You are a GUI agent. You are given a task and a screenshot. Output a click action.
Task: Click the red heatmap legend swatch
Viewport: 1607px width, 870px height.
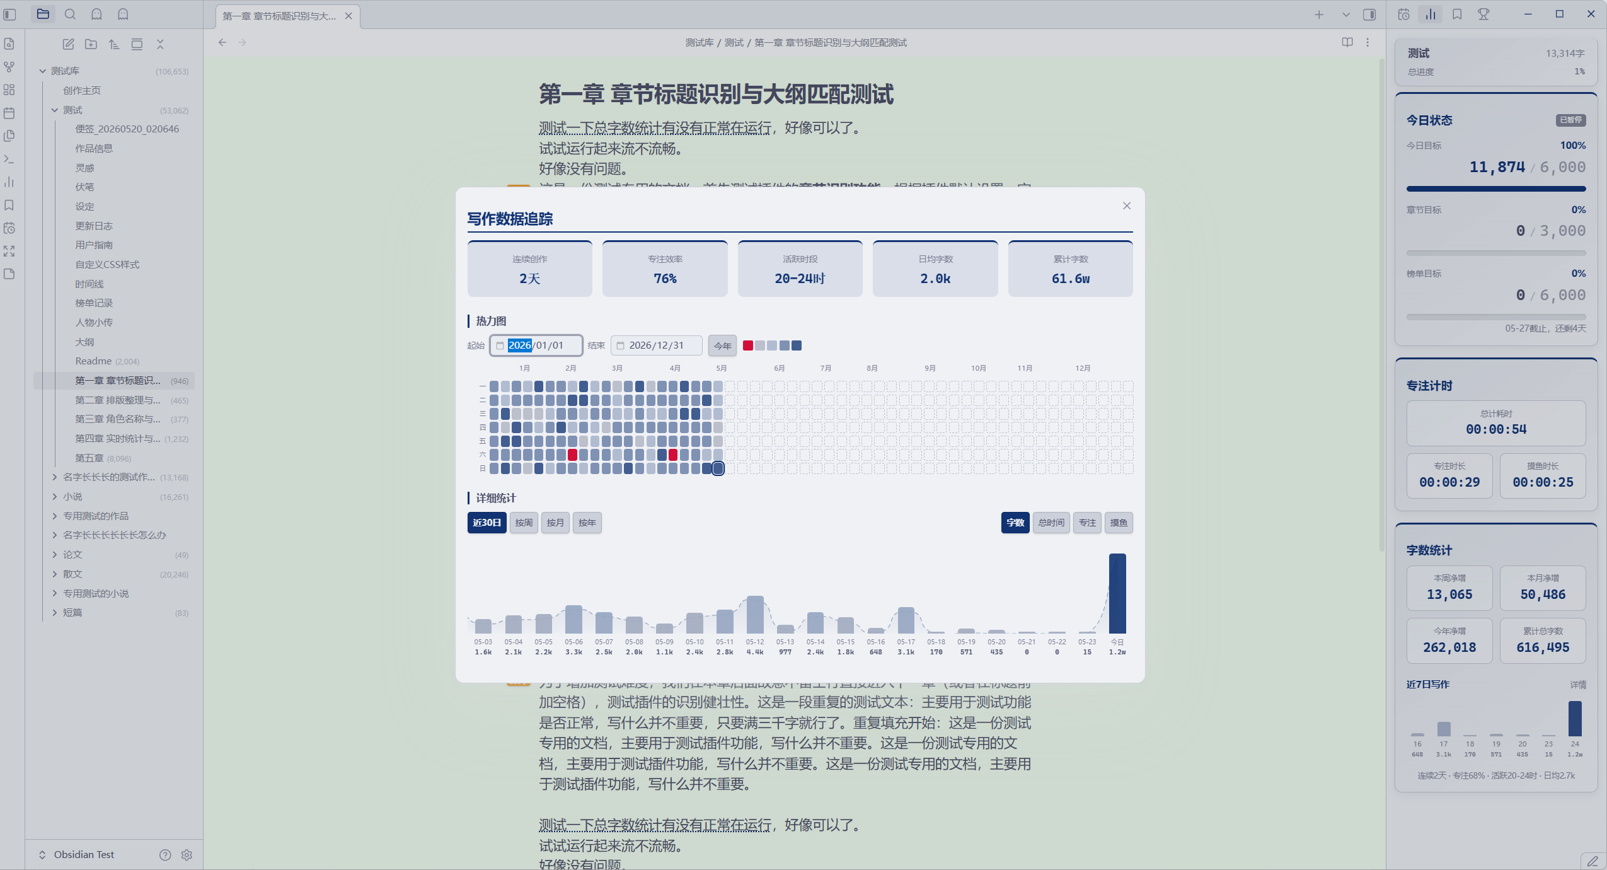pyautogui.click(x=748, y=345)
